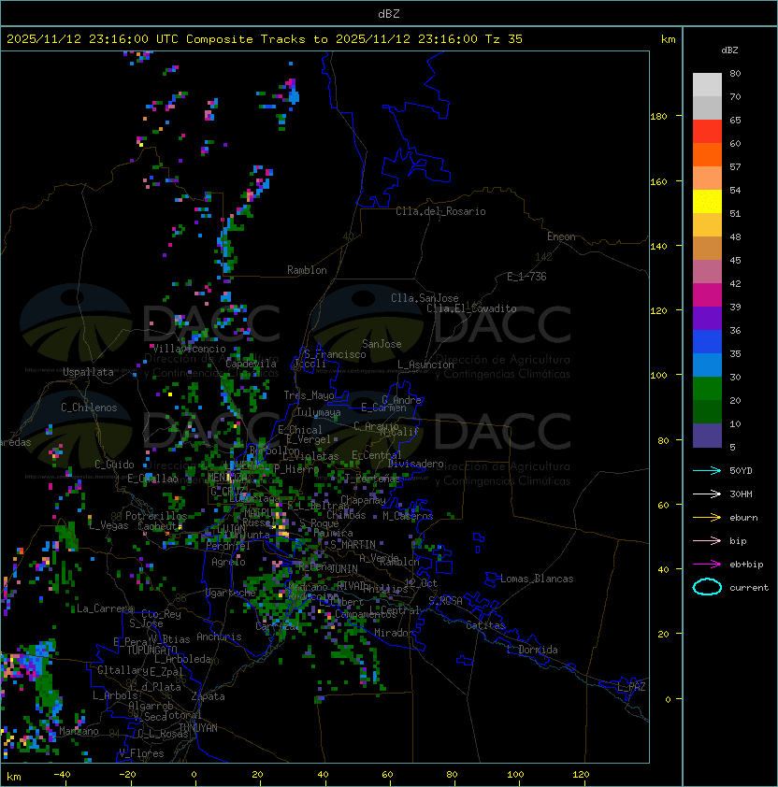The width and height of the screenshot is (778, 787).
Task: Click the 'La_Carrera' label on map
Action: coord(105,608)
